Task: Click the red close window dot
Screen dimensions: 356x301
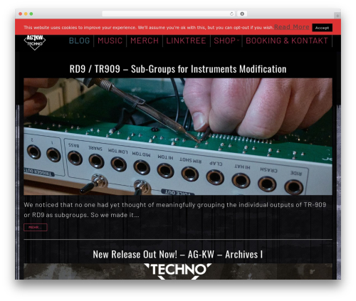Action: (21, 14)
